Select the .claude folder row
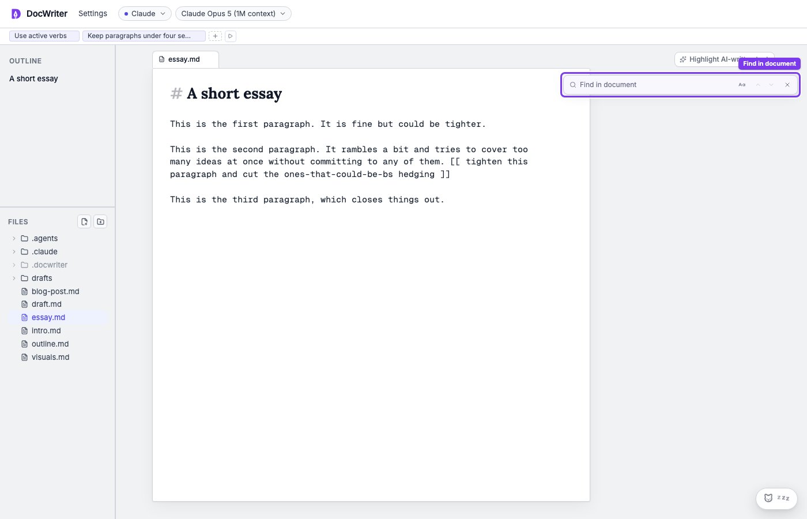807x519 pixels. coord(58,251)
